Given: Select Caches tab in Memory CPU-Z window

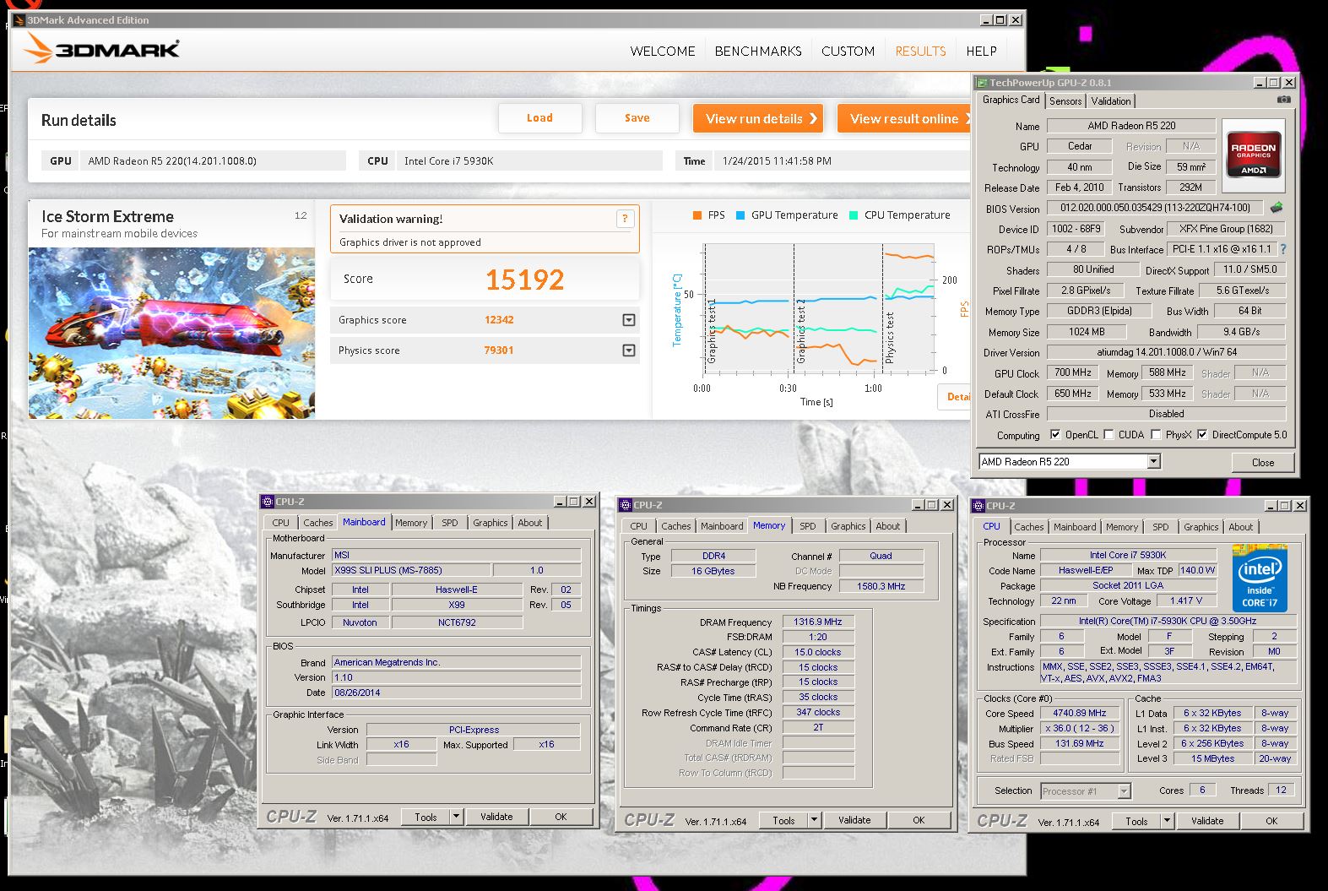Looking at the screenshot, I should click(x=675, y=526).
